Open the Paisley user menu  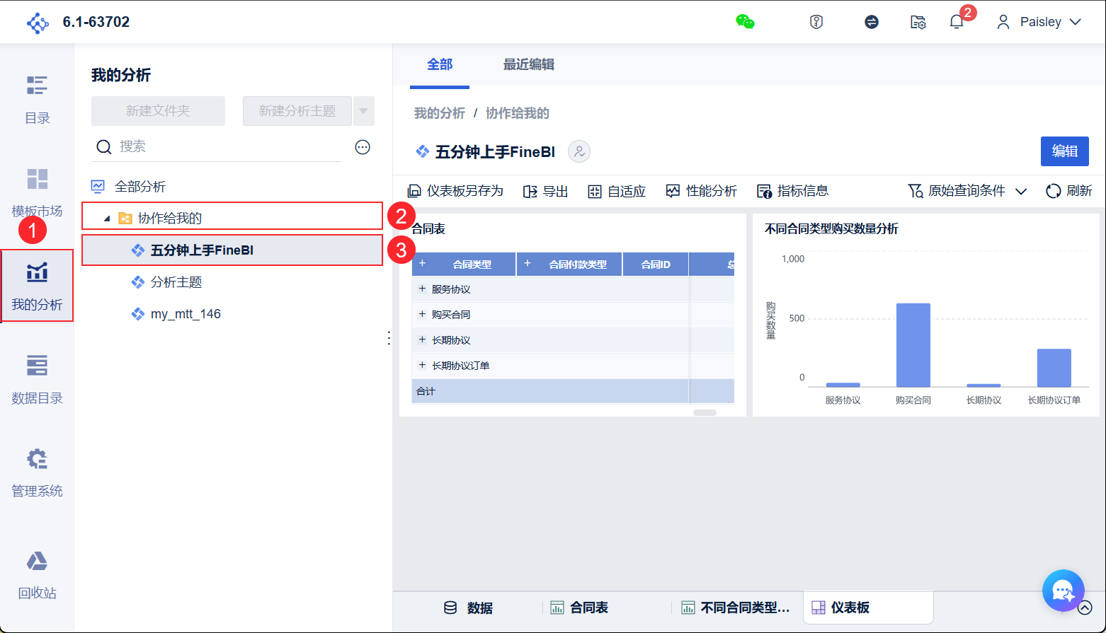[x=1039, y=22]
